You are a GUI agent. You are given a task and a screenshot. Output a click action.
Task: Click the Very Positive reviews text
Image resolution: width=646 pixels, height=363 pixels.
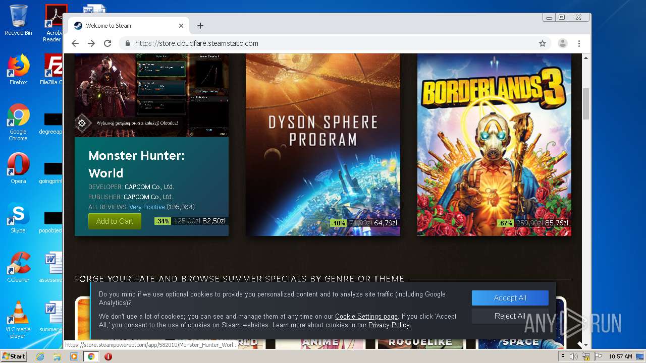point(147,207)
